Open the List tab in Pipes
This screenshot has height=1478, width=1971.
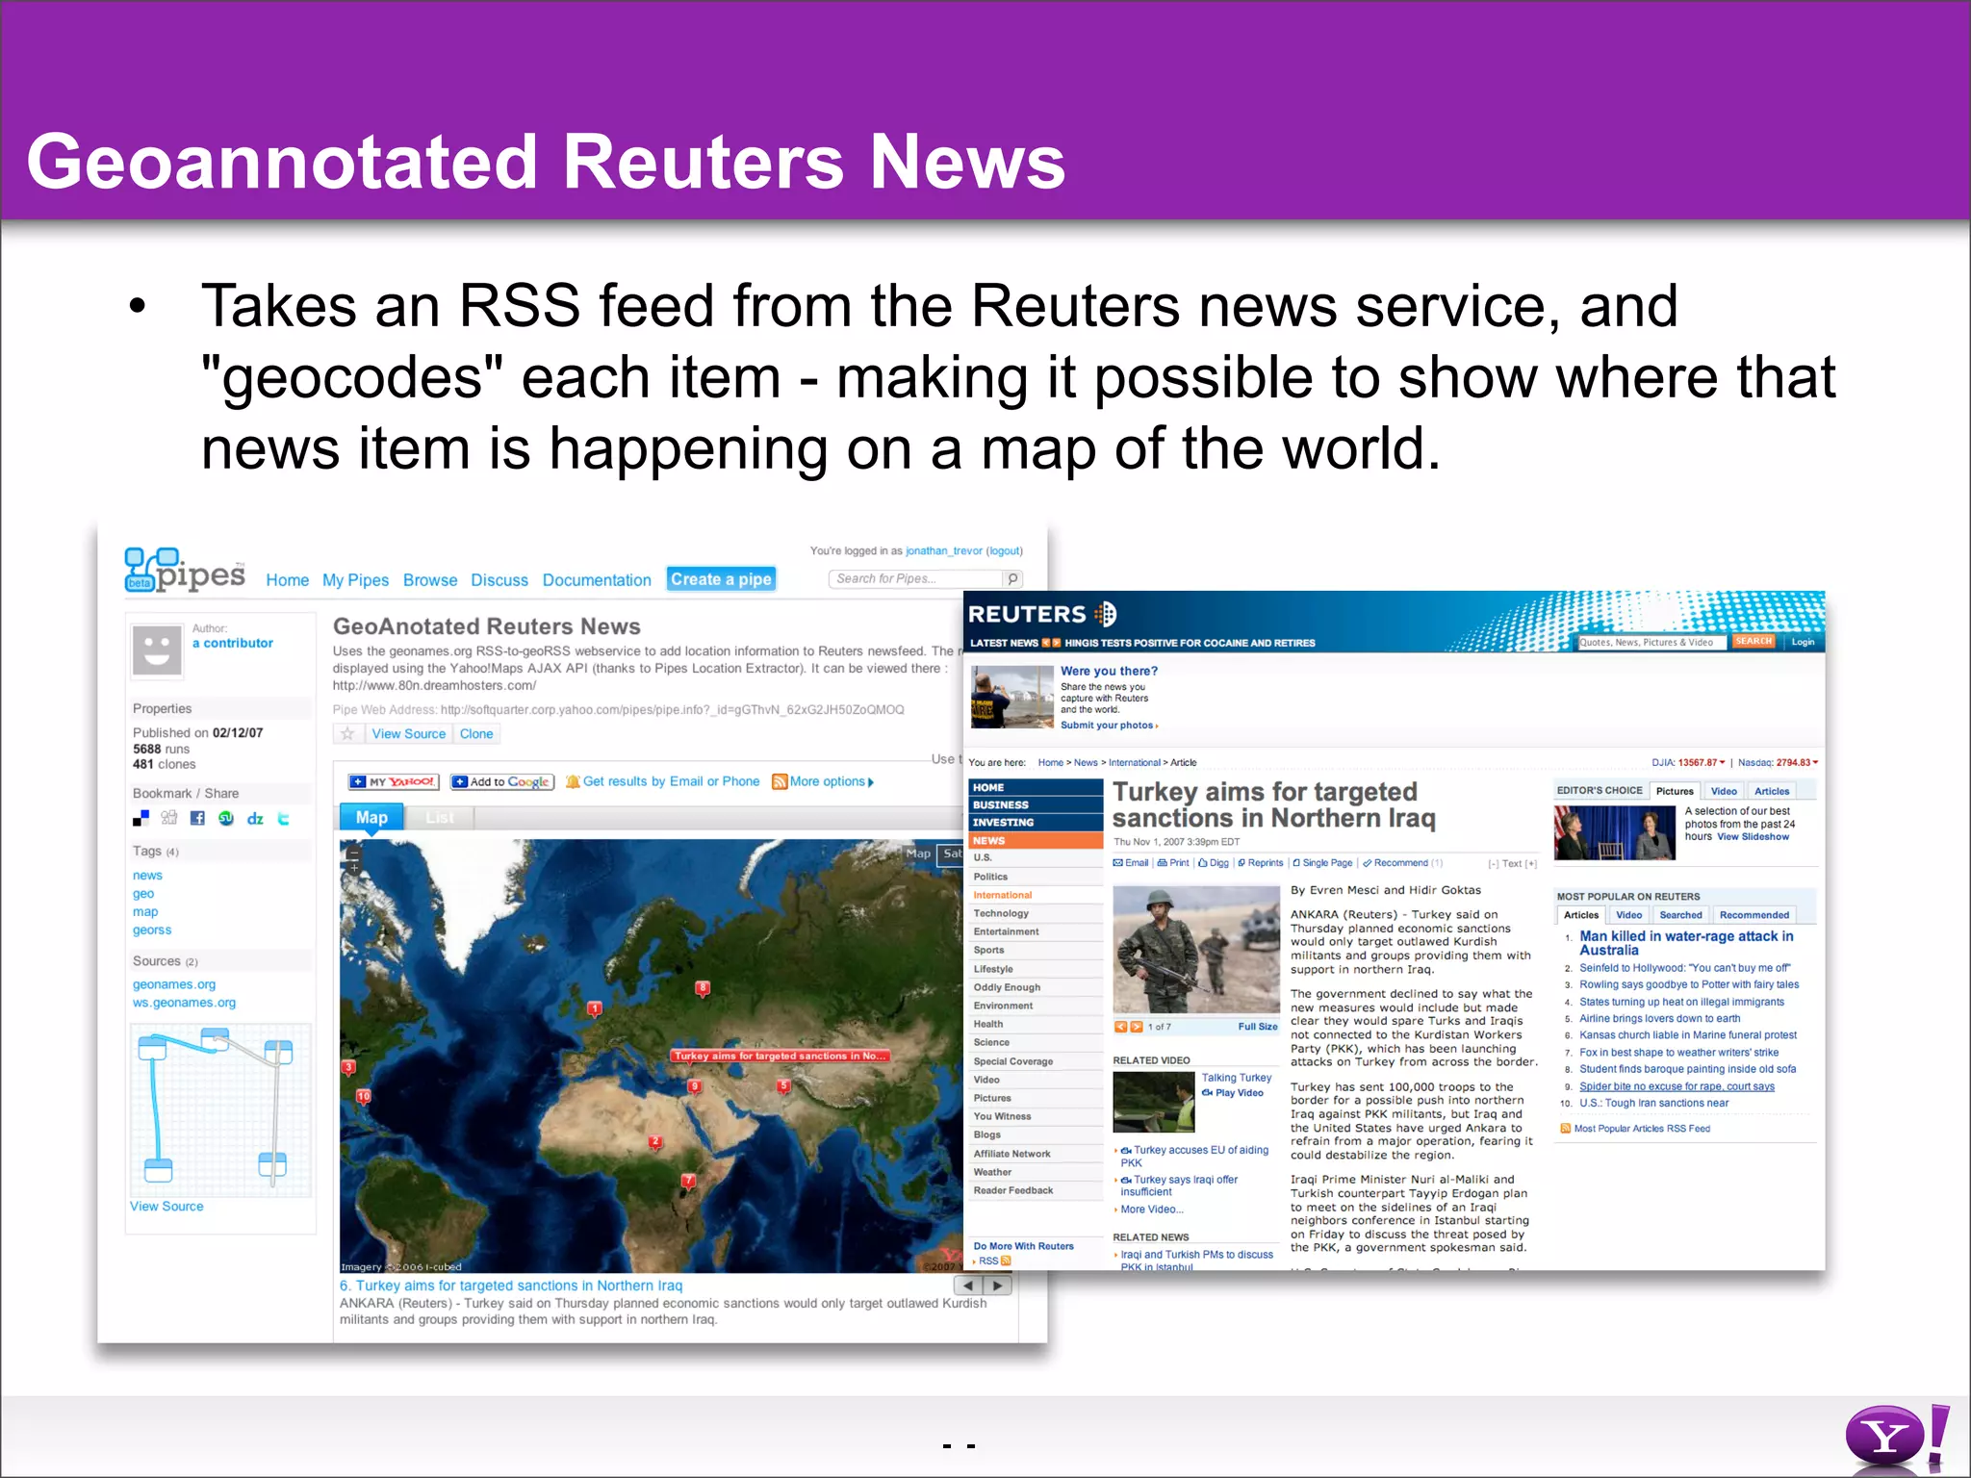coord(440,818)
